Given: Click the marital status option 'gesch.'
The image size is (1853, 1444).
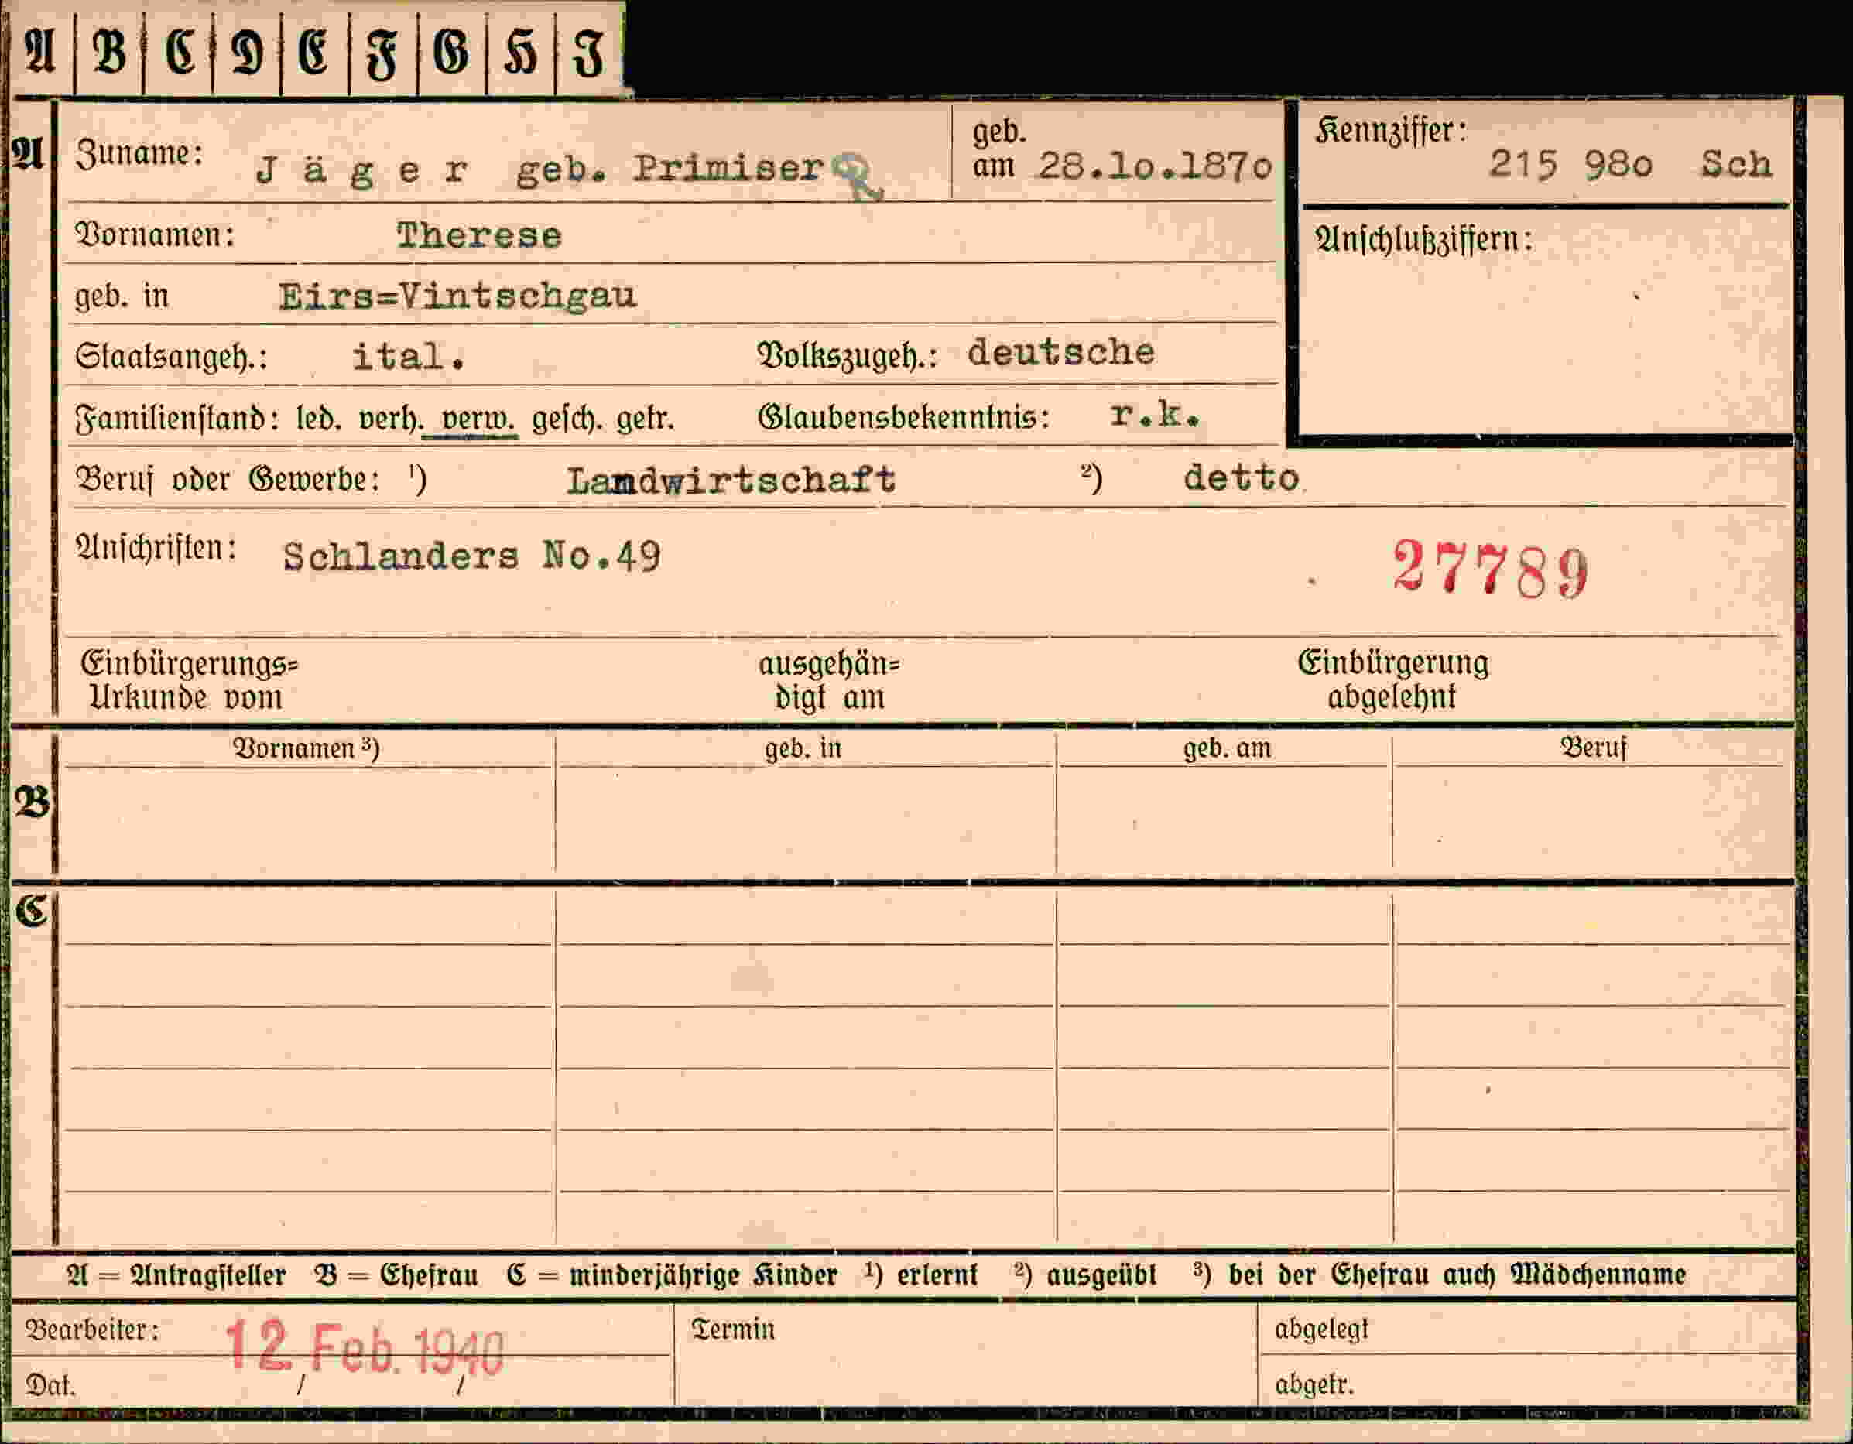Looking at the screenshot, I should (x=567, y=419).
